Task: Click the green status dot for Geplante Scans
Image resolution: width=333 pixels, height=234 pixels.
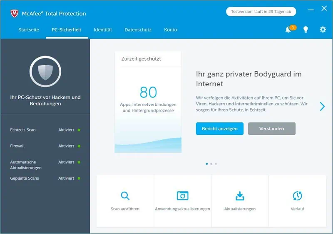Action: coord(79,178)
